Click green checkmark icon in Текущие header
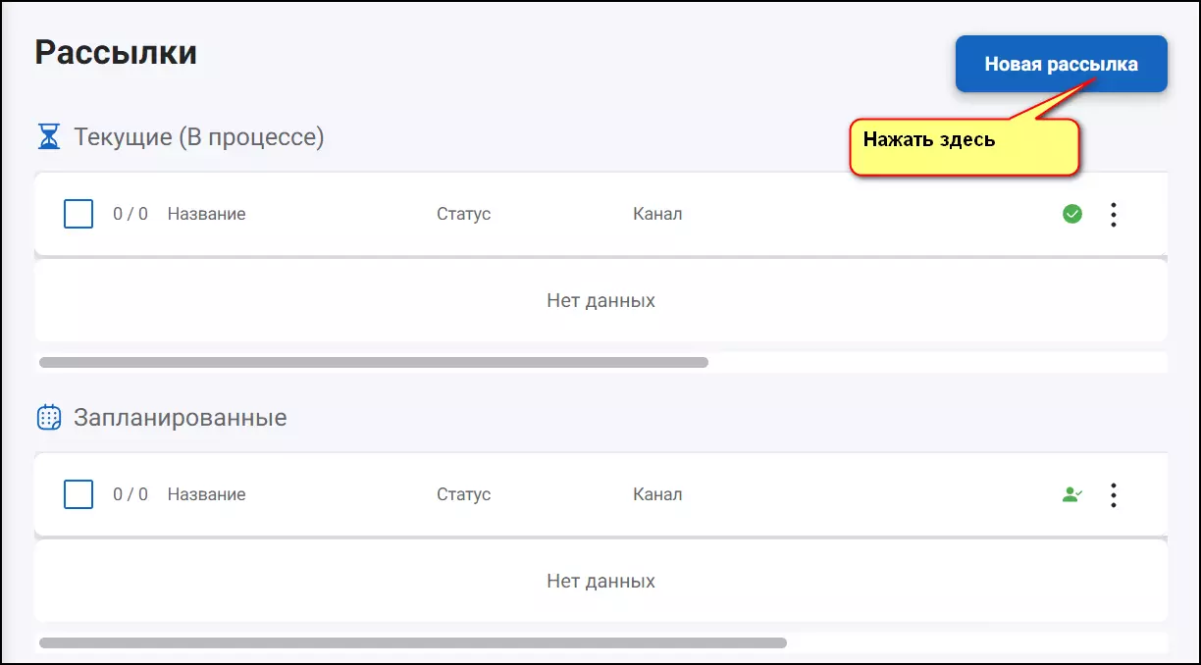Image resolution: width=1201 pixels, height=665 pixels. tap(1072, 214)
